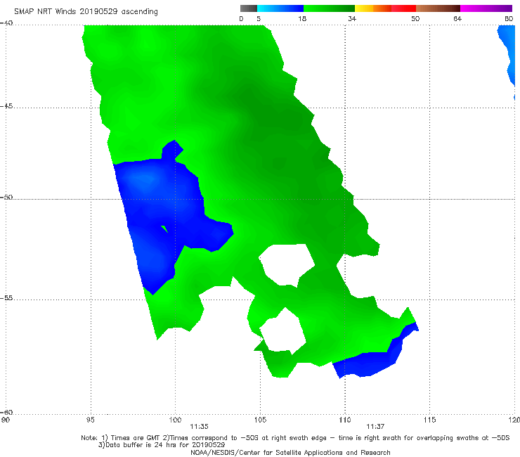Screen dimensions: 520x457
Task: Click the swath time '11:37'
Action: pos(375,427)
